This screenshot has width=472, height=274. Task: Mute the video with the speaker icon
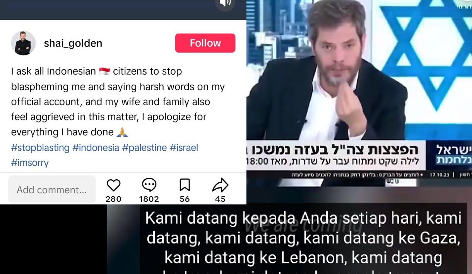pyautogui.click(x=225, y=3)
